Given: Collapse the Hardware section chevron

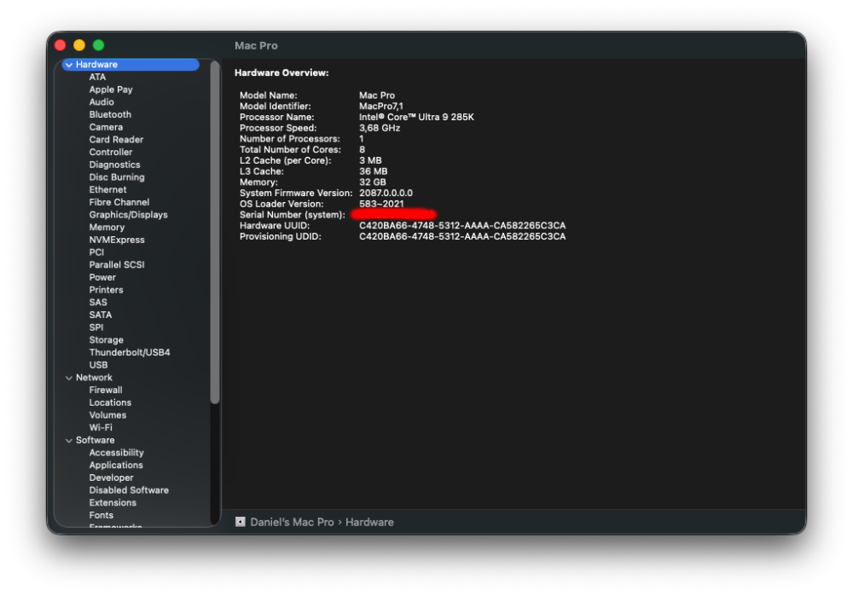Looking at the screenshot, I should [x=69, y=65].
